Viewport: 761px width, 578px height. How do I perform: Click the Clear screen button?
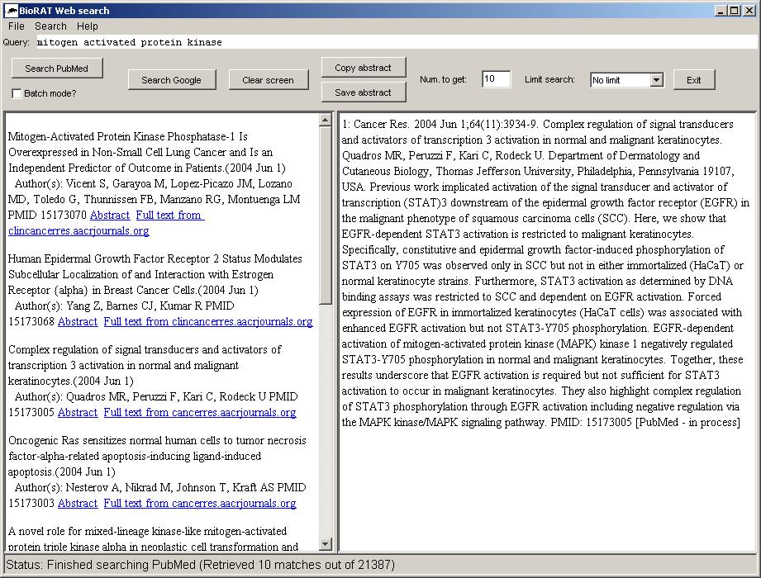click(x=268, y=80)
